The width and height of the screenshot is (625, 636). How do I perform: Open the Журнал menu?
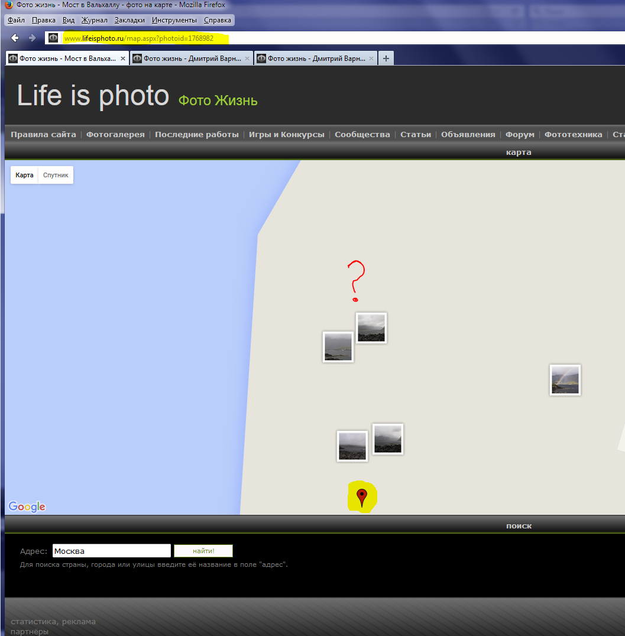pos(94,20)
